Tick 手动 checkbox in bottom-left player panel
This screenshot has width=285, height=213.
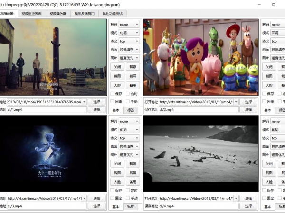(128, 198)
